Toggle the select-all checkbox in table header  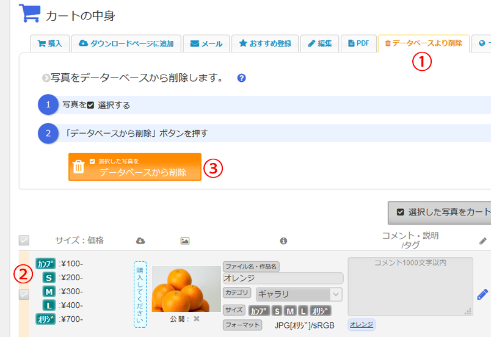click(24, 241)
